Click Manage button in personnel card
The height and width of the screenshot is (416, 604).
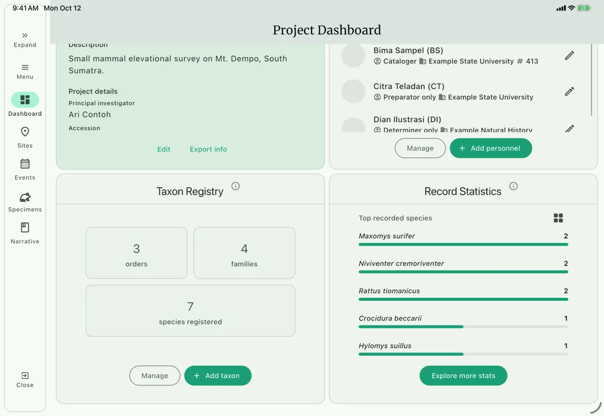click(420, 148)
